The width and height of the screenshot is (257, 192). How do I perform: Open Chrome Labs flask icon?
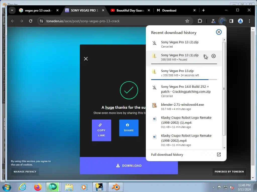click(213, 21)
